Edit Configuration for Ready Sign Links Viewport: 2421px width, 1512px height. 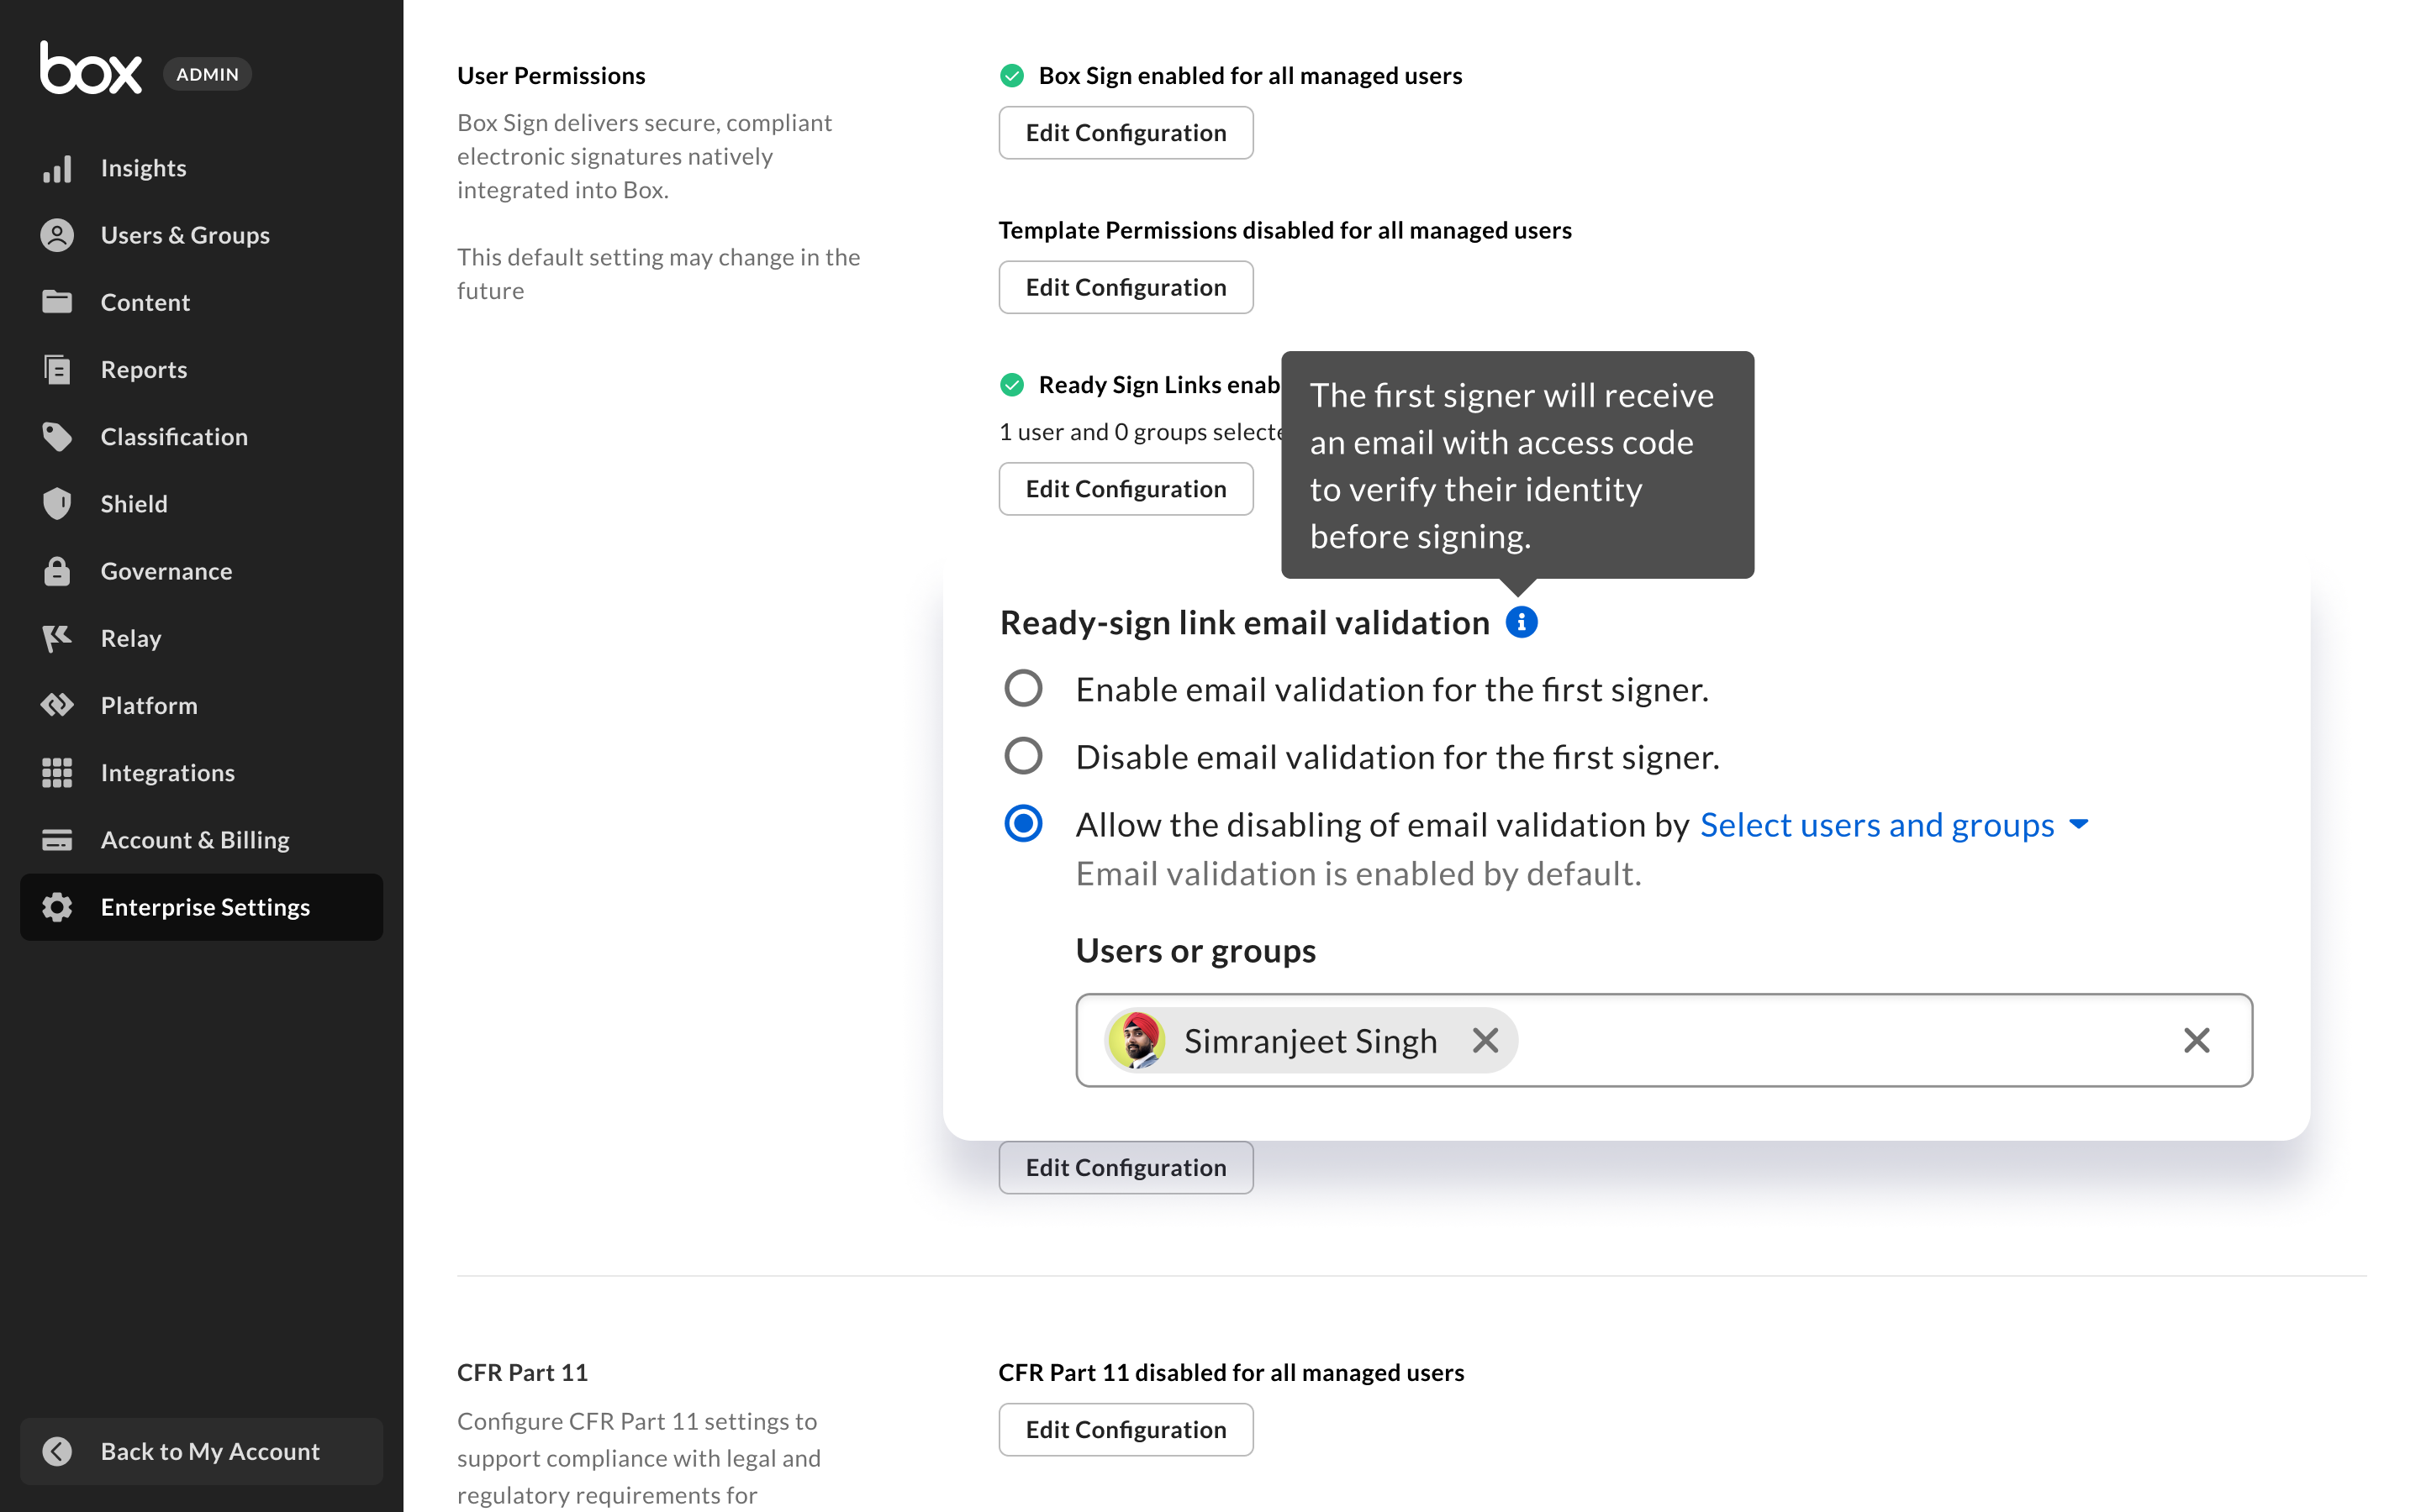pos(1126,489)
